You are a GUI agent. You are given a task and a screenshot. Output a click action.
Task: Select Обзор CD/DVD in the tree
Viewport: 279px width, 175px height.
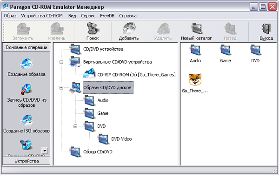(98, 152)
